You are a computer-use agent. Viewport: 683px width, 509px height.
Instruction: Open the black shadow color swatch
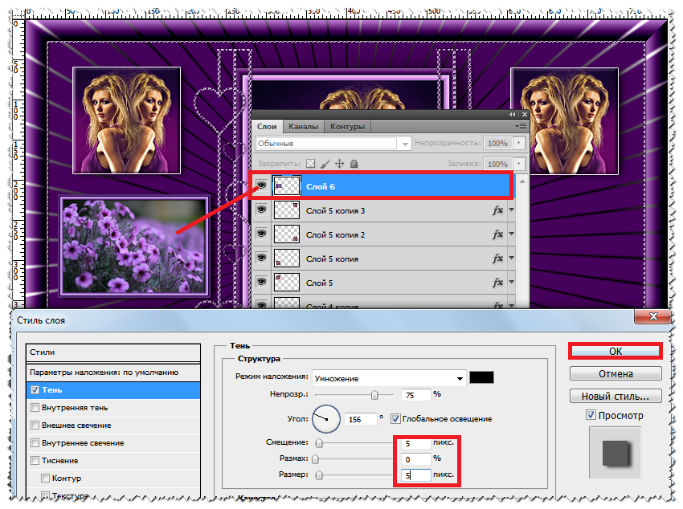point(481,377)
